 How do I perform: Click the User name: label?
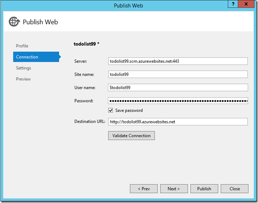(x=85, y=88)
